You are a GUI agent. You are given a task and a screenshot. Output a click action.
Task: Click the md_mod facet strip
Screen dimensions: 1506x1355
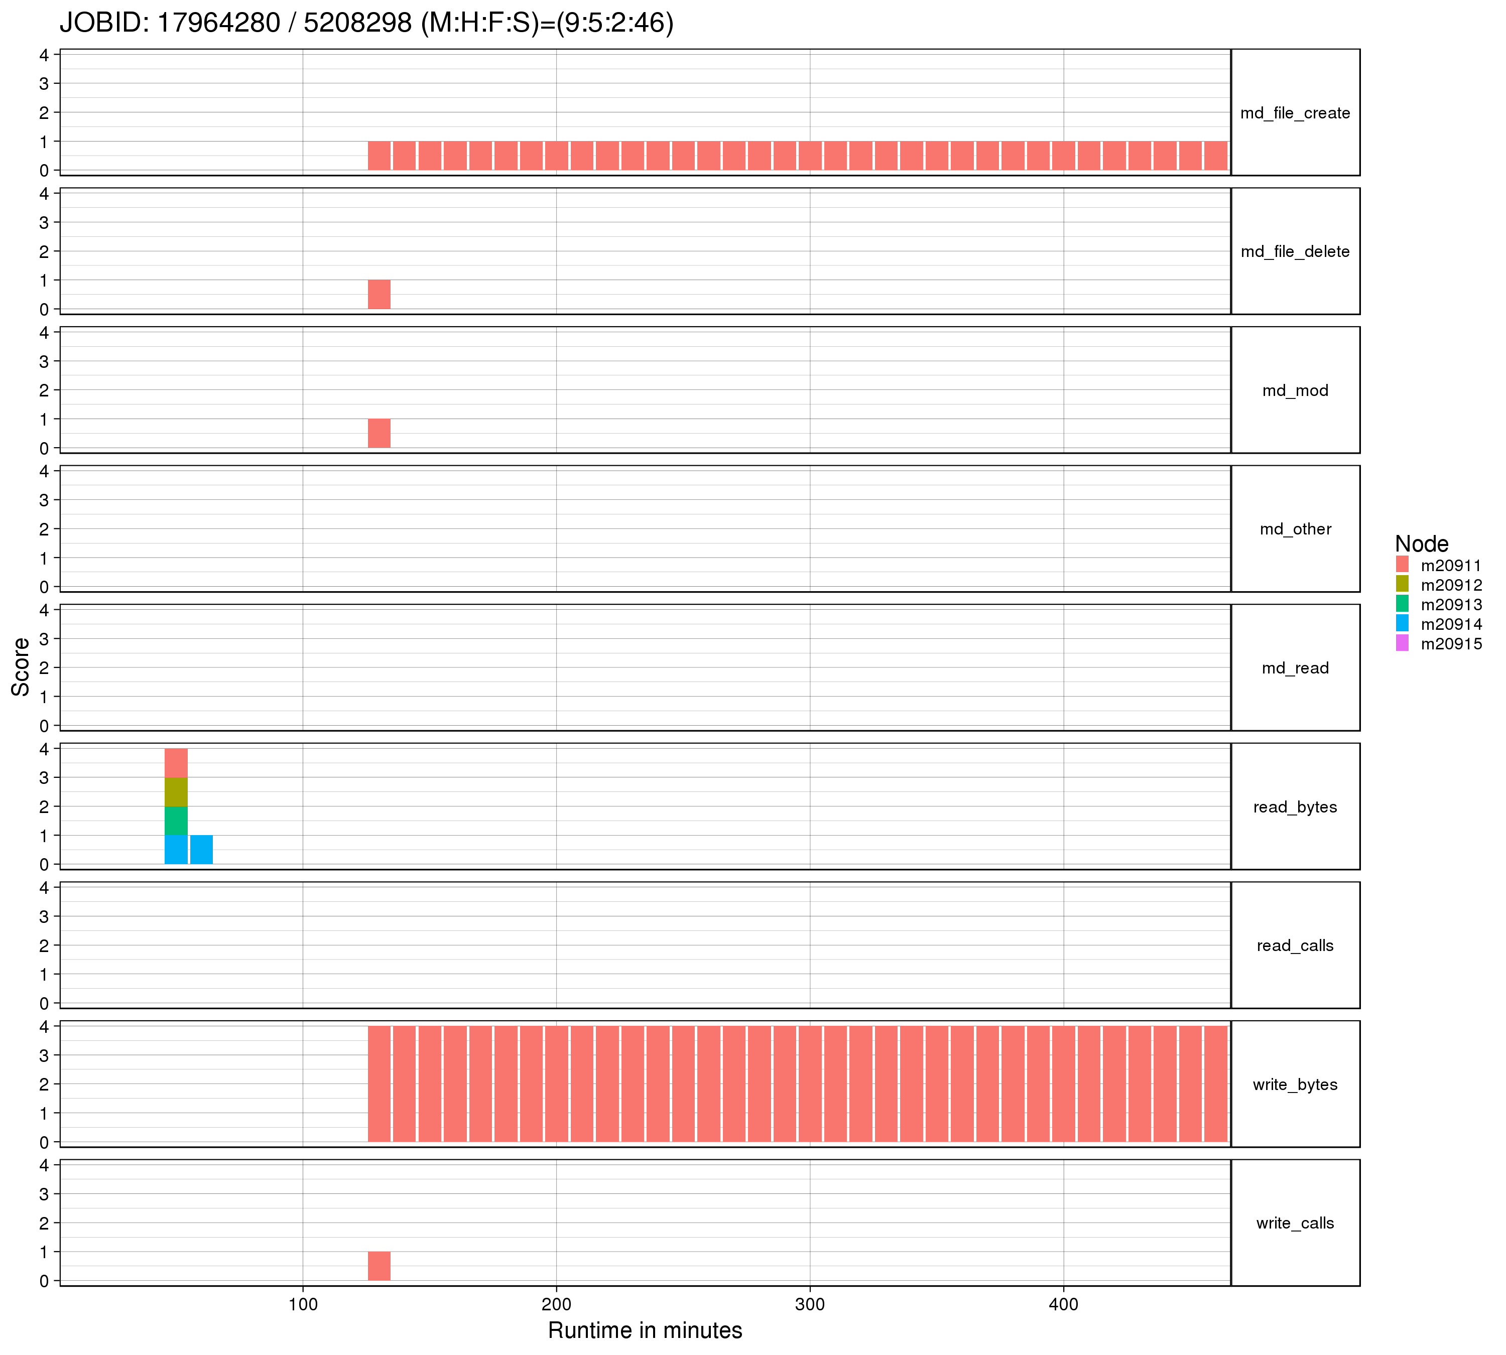point(1295,390)
